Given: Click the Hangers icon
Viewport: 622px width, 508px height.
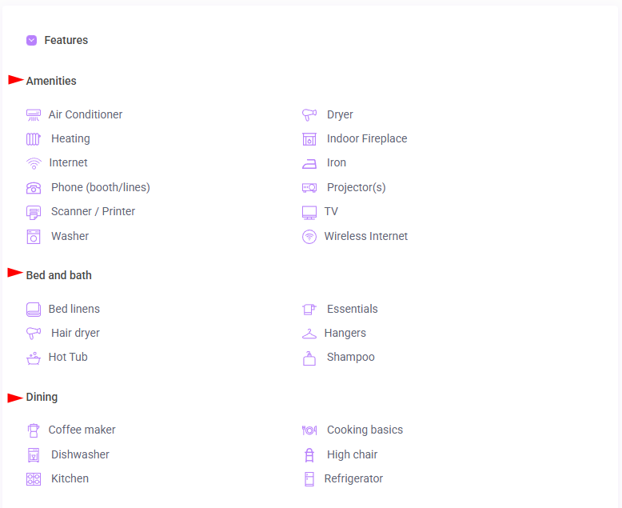Looking at the screenshot, I should (x=309, y=334).
